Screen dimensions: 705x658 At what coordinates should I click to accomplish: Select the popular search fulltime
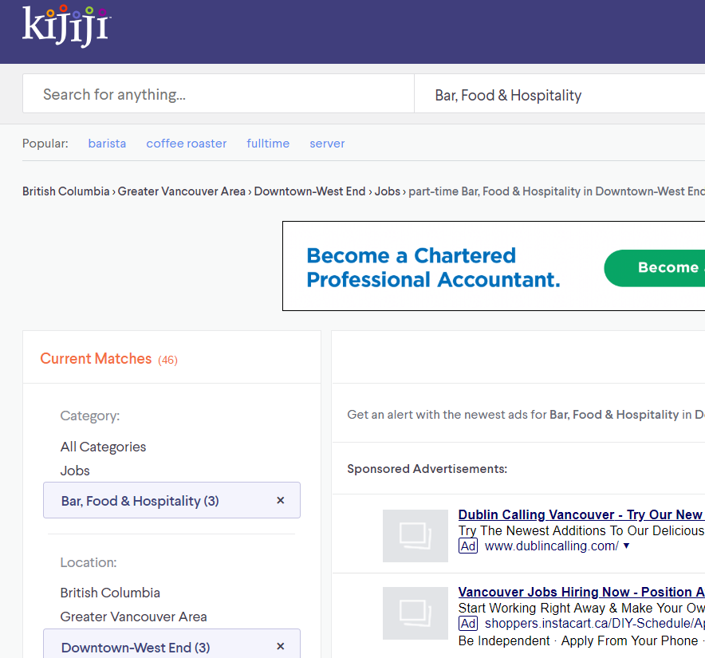[268, 144]
